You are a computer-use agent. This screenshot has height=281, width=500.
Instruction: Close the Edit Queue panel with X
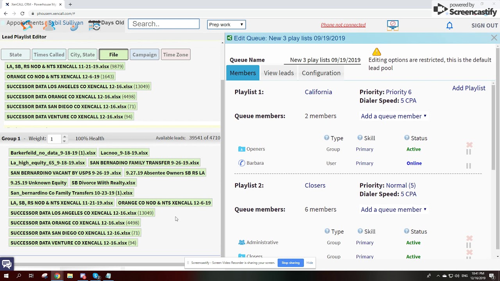[x=494, y=38]
